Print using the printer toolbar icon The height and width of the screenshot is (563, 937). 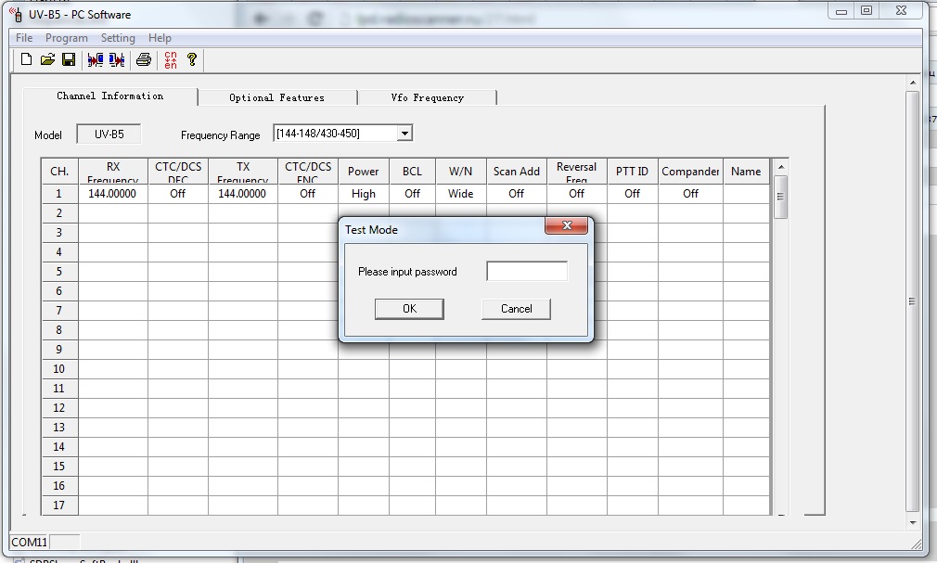click(x=144, y=59)
